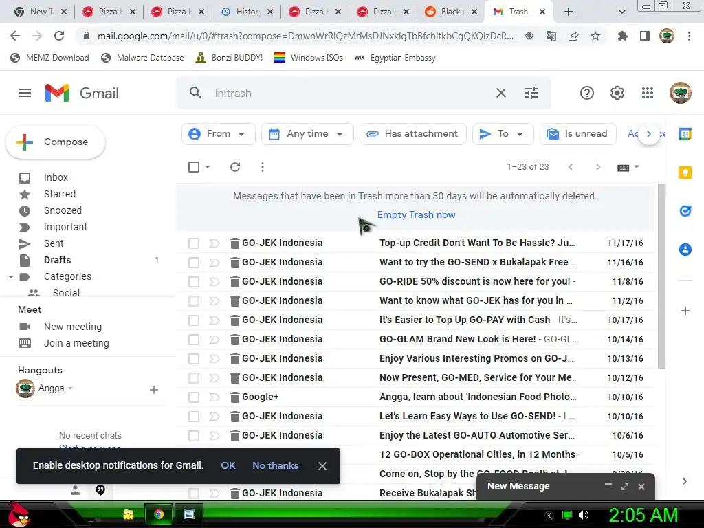Share this page icon in address bar
This screenshot has height=528, width=704.
click(573, 36)
